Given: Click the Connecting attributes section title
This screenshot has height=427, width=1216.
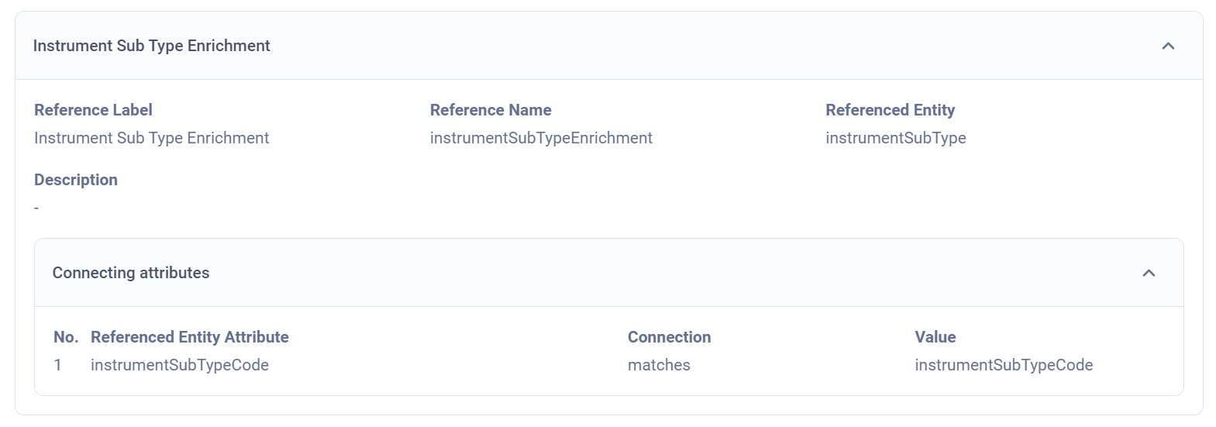Looking at the screenshot, I should point(131,273).
